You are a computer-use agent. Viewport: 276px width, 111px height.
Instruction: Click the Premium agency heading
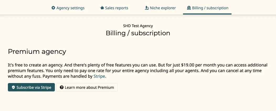coord(37,51)
